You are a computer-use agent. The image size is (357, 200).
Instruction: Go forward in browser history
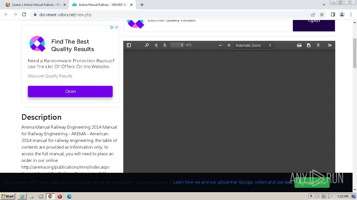(15, 14)
